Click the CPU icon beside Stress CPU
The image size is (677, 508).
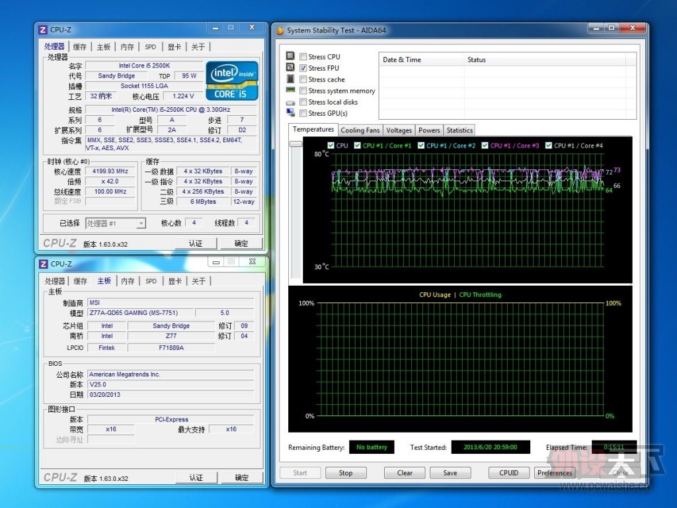(291, 56)
